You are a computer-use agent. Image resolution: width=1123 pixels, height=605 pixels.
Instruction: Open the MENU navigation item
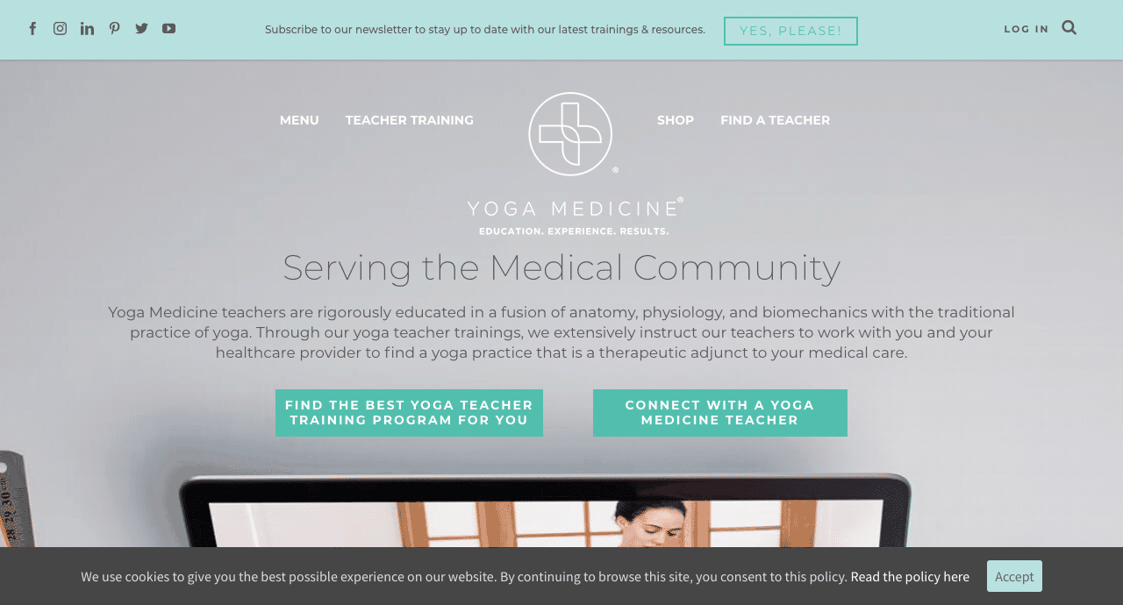point(299,120)
